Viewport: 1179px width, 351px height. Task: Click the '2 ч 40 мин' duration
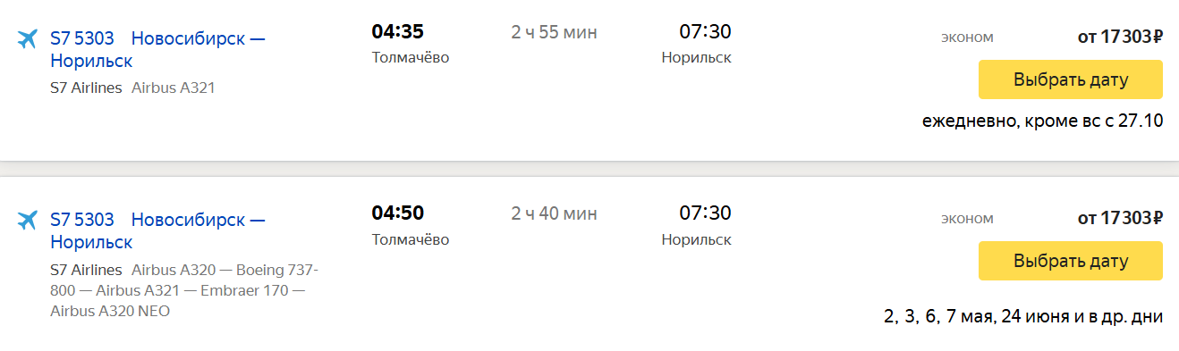pos(554,214)
